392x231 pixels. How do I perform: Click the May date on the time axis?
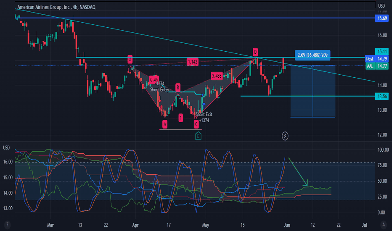pyautogui.click(x=206, y=225)
